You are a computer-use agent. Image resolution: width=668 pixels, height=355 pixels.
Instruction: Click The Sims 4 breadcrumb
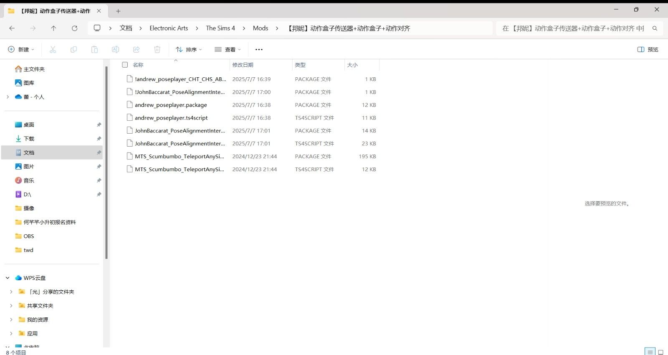[220, 28]
